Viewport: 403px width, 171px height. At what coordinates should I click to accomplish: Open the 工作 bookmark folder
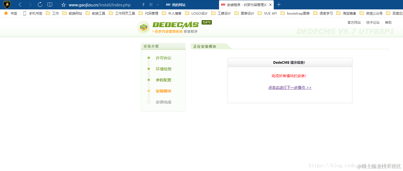coord(52,13)
